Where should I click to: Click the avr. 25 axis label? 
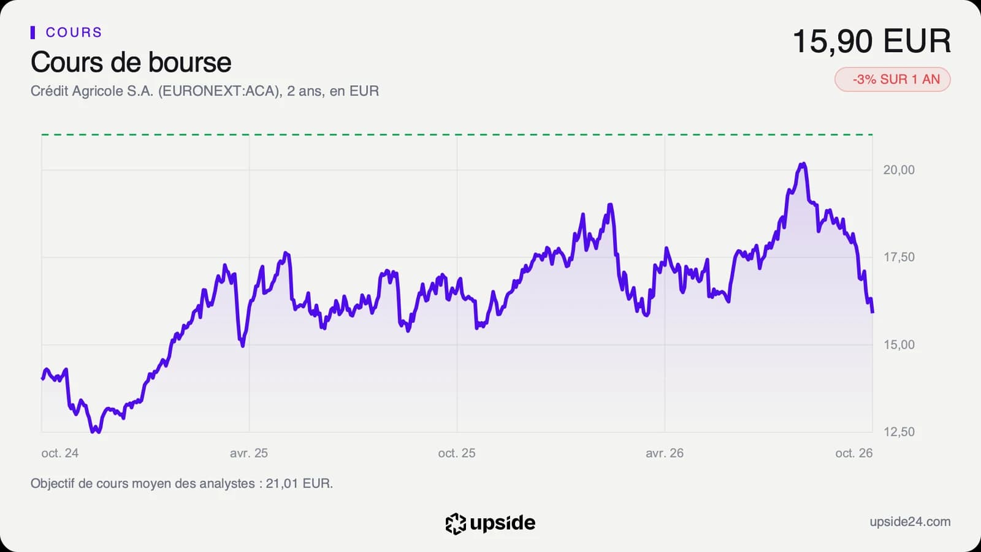(249, 453)
